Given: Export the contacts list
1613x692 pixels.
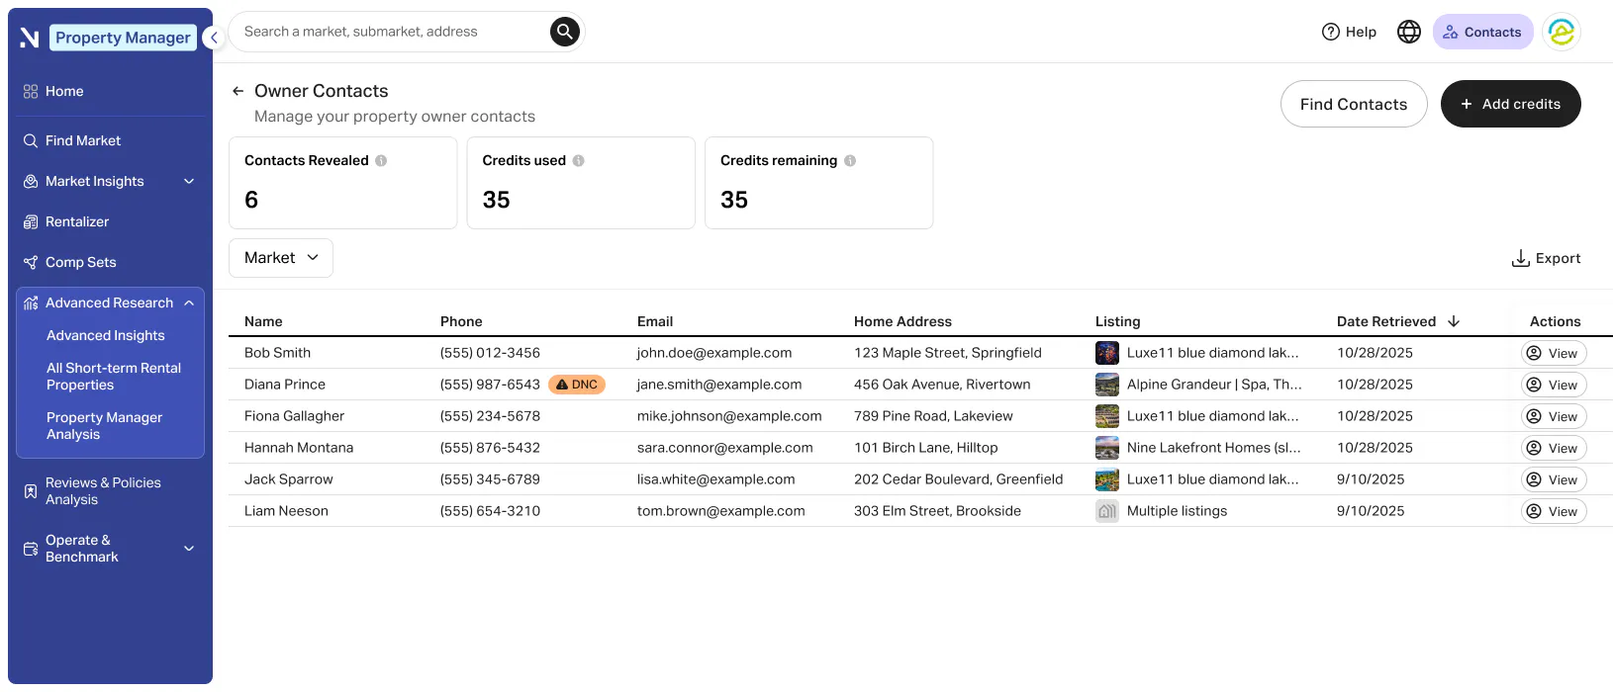Looking at the screenshot, I should (1546, 258).
